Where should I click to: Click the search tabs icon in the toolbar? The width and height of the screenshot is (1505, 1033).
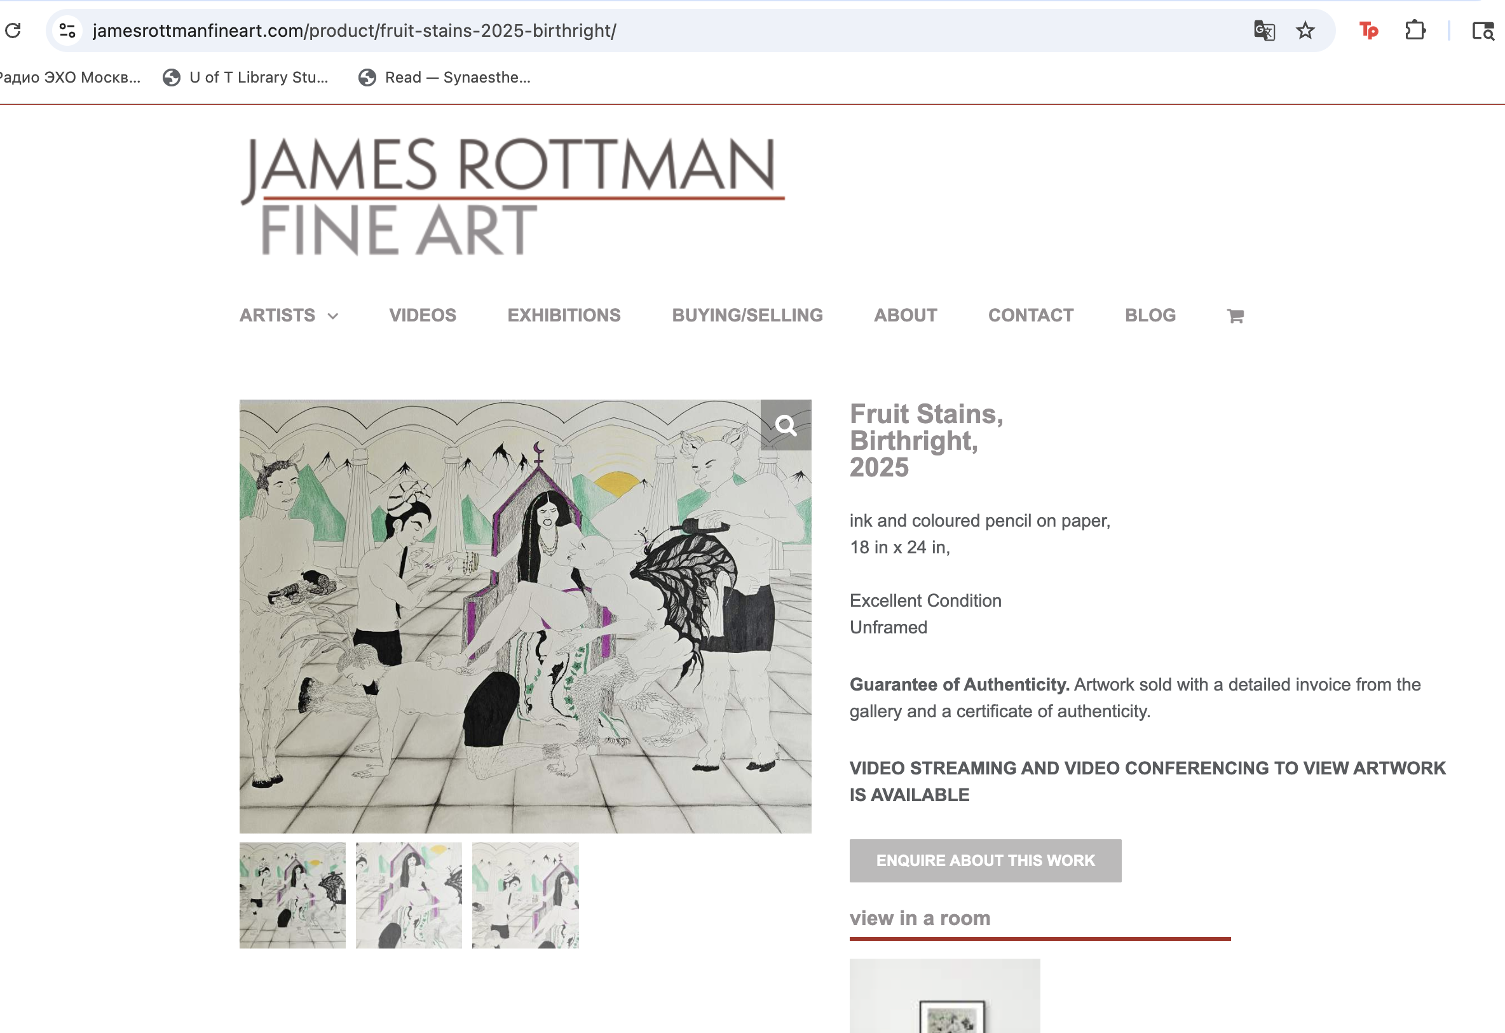(x=1482, y=30)
